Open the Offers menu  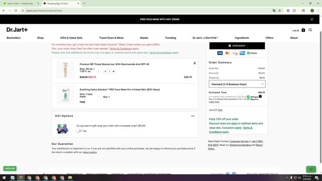pos(270,38)
